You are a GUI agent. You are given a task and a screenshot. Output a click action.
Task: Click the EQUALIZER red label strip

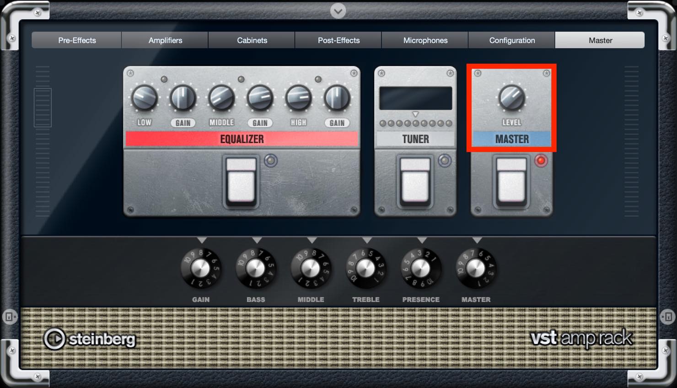[242, 139]
